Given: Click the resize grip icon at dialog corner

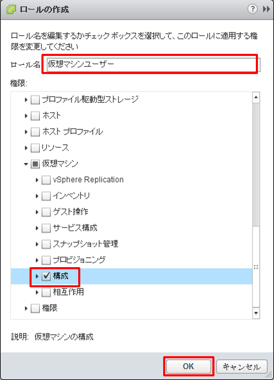Looking at the screenshot, I should click(x=269, y=375).
